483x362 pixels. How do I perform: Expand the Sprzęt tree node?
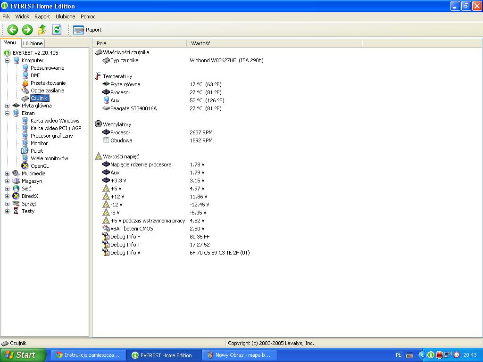click(7, 204)
